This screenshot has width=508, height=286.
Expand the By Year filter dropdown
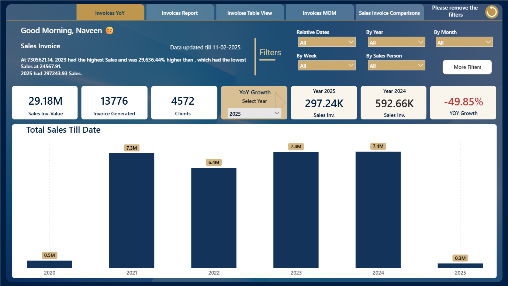click(396, 42)
